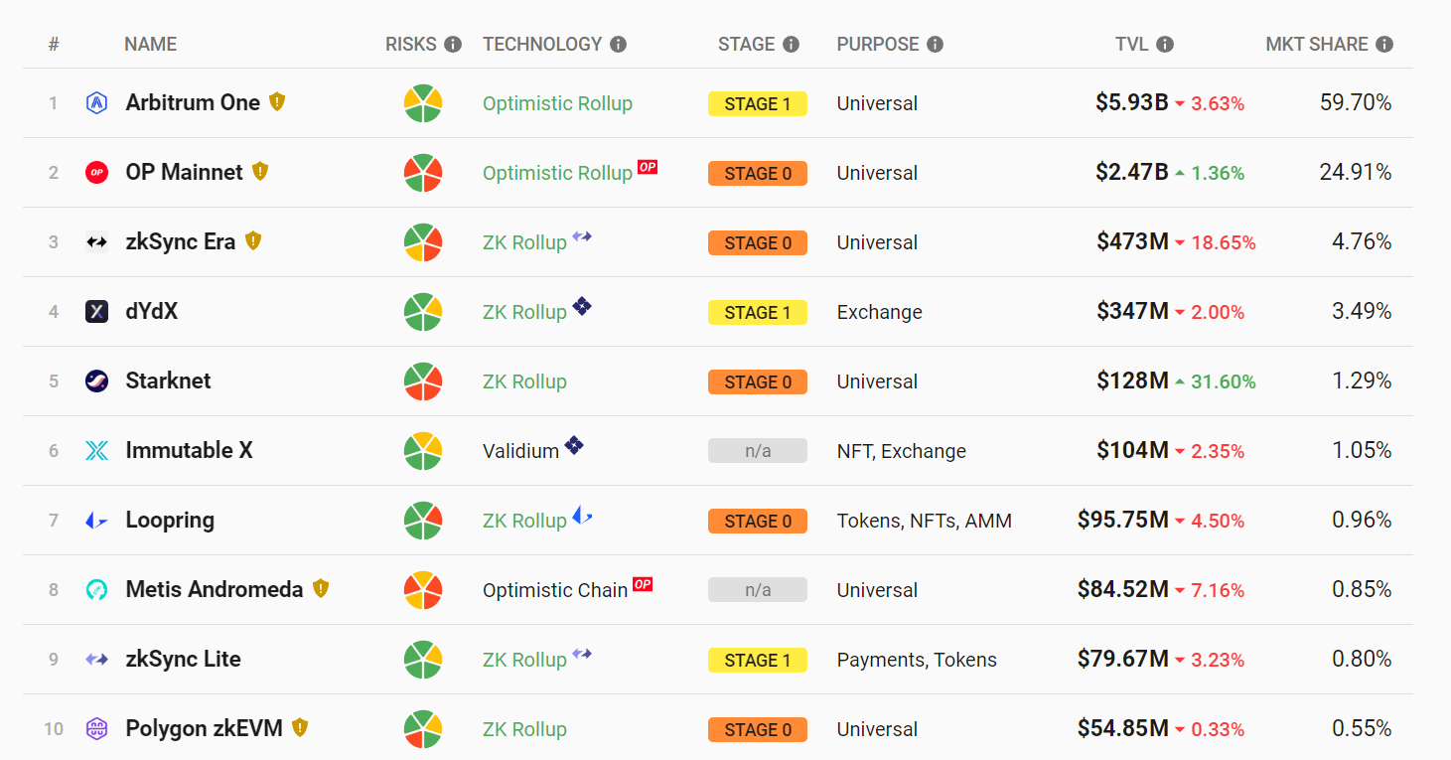Click the STAGE 1 badge for Arbitrum One
The width and height of the screenshot is (1451, 760).
(x=757, y=103)
